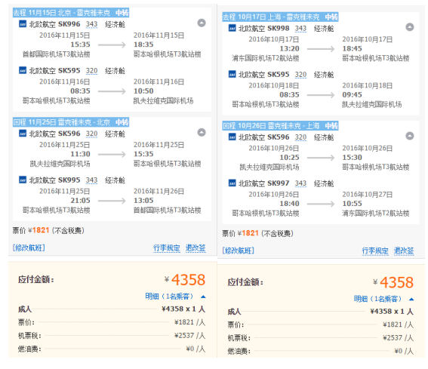Click 机票税 ¥2537 in Shanghai panel
Viewport: 428px width, 369px height.
click(x=321, y=338)
